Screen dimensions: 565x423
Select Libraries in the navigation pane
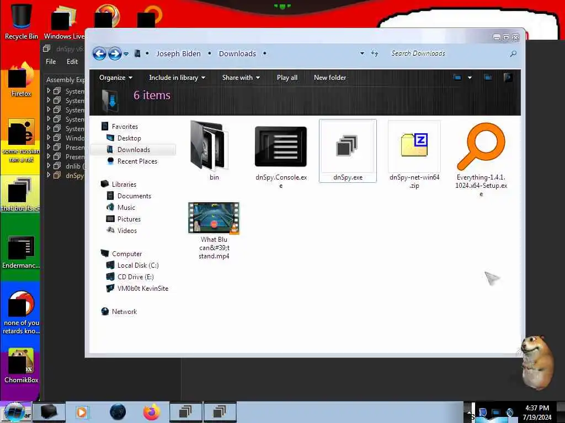[124, 184]
